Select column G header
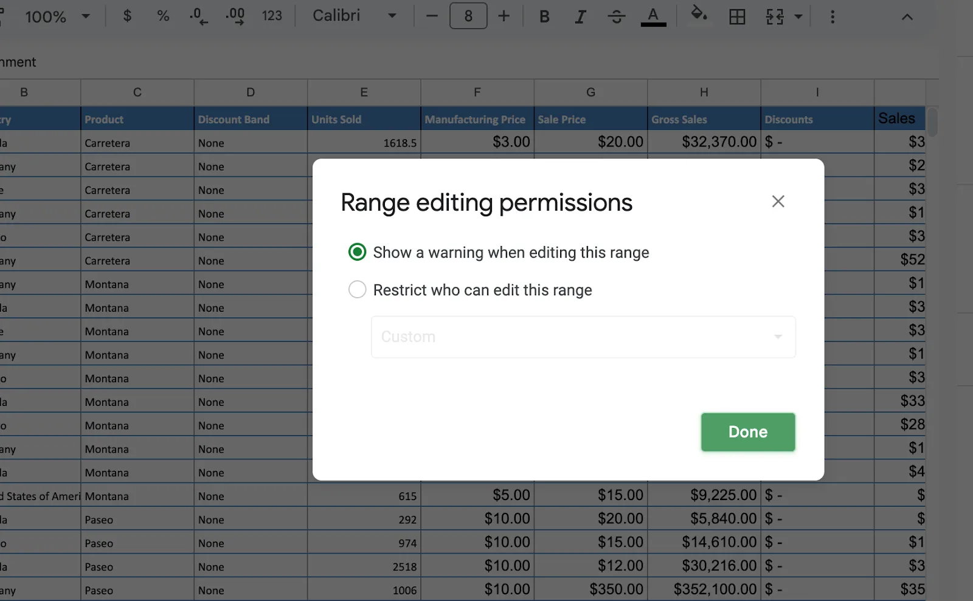 point(590,92)
